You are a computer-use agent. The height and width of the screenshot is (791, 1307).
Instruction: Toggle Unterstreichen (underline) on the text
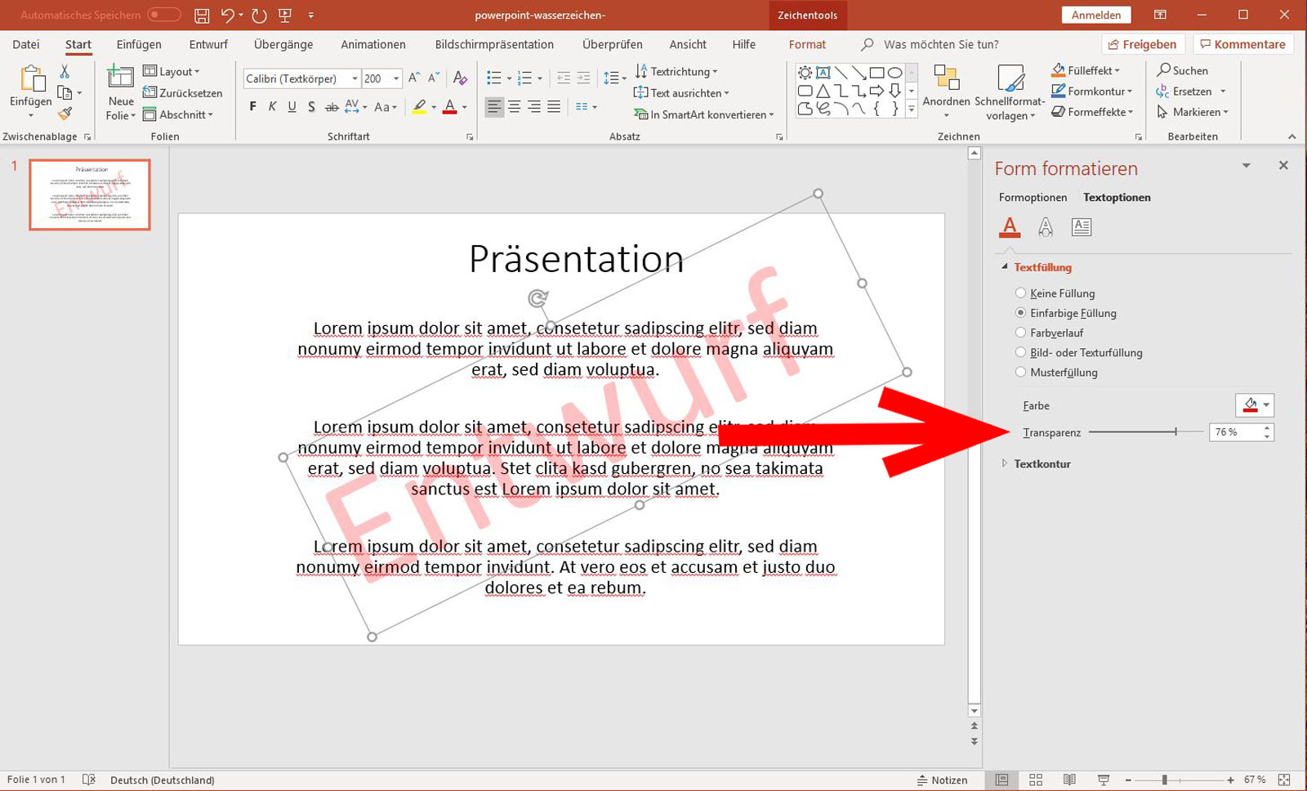coord(292,106)
